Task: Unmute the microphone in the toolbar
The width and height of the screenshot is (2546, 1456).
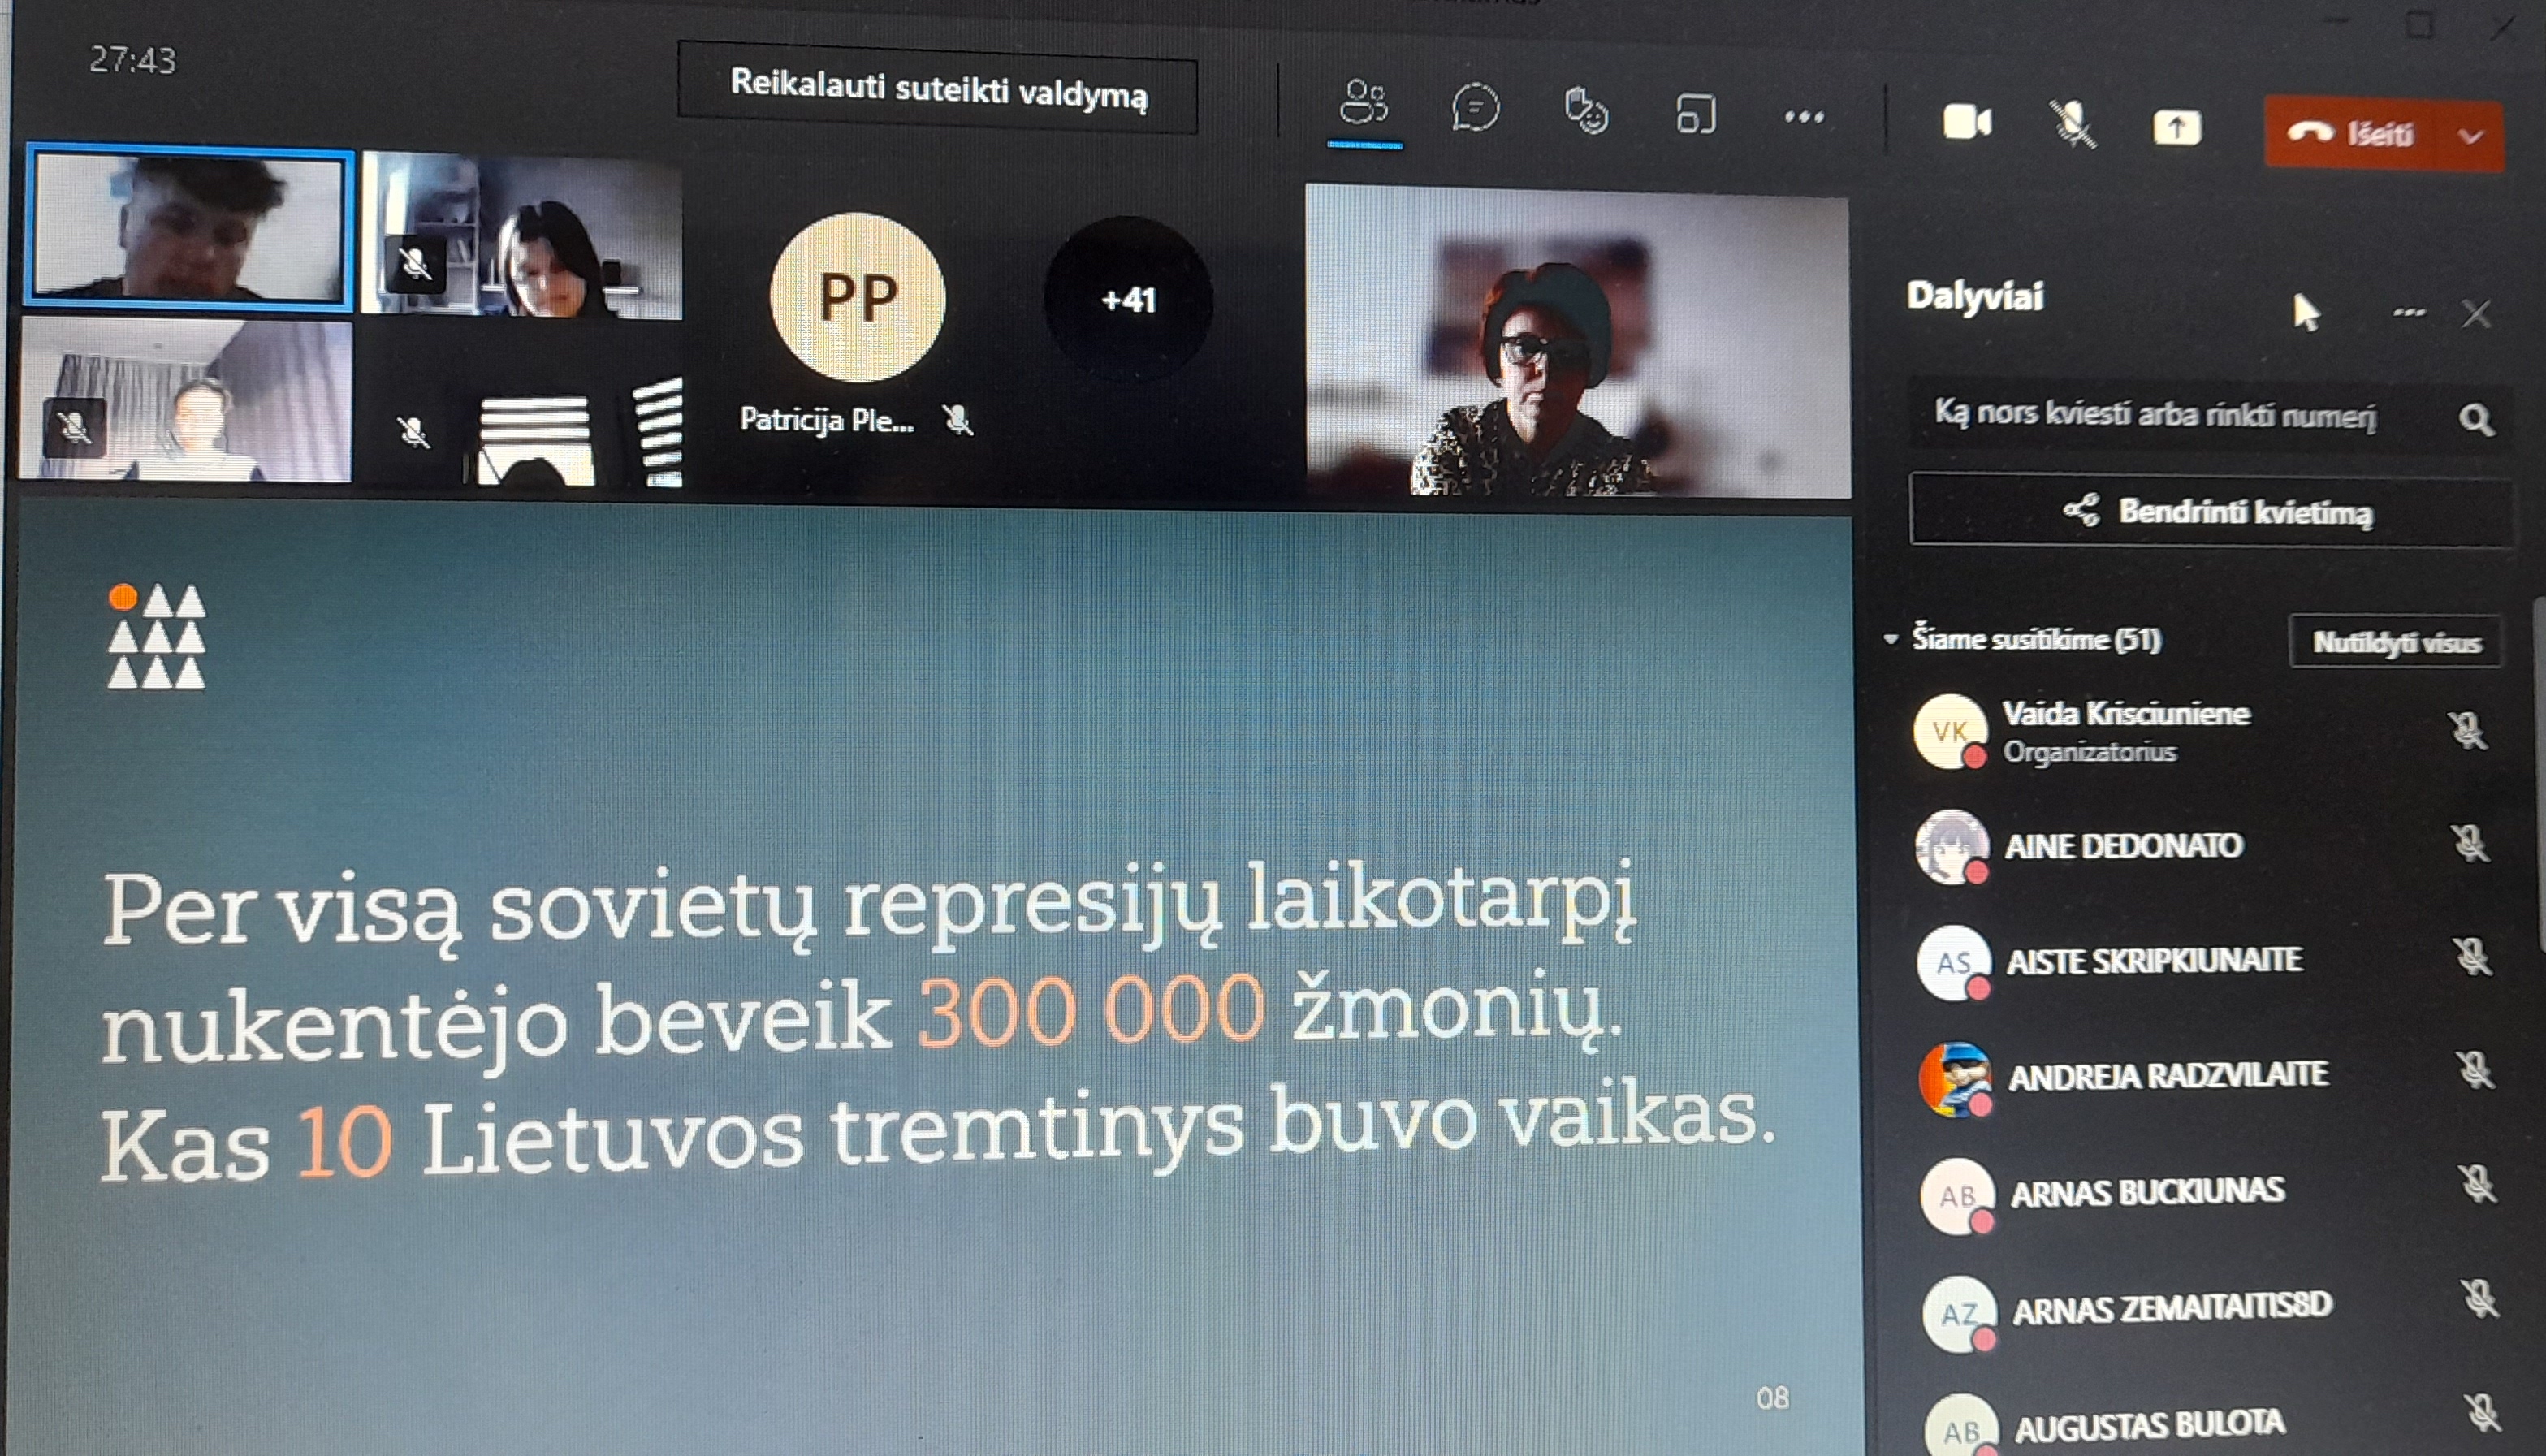Action: [2072, 126]
